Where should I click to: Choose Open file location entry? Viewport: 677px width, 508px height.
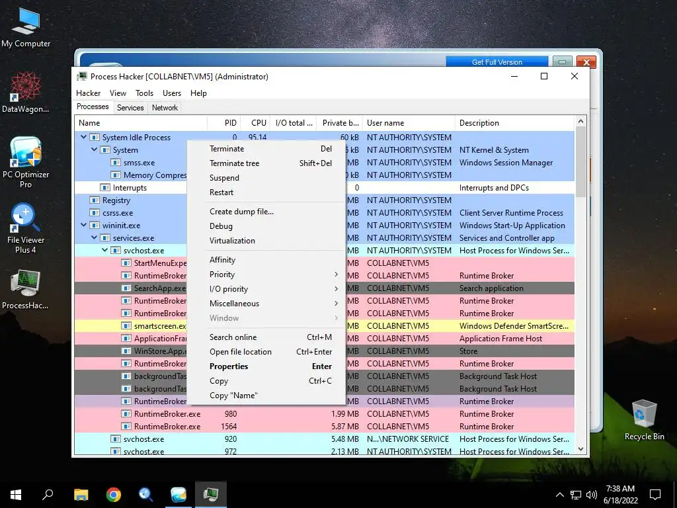[267, 352]
